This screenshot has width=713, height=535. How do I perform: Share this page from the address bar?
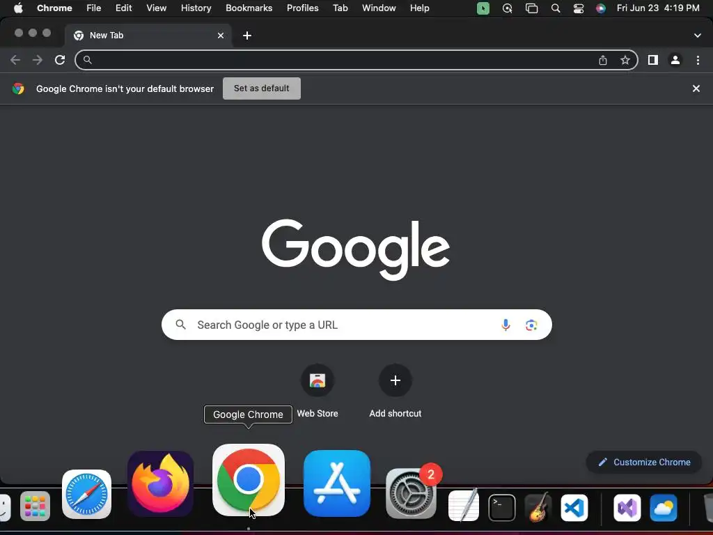click(603, 60)
